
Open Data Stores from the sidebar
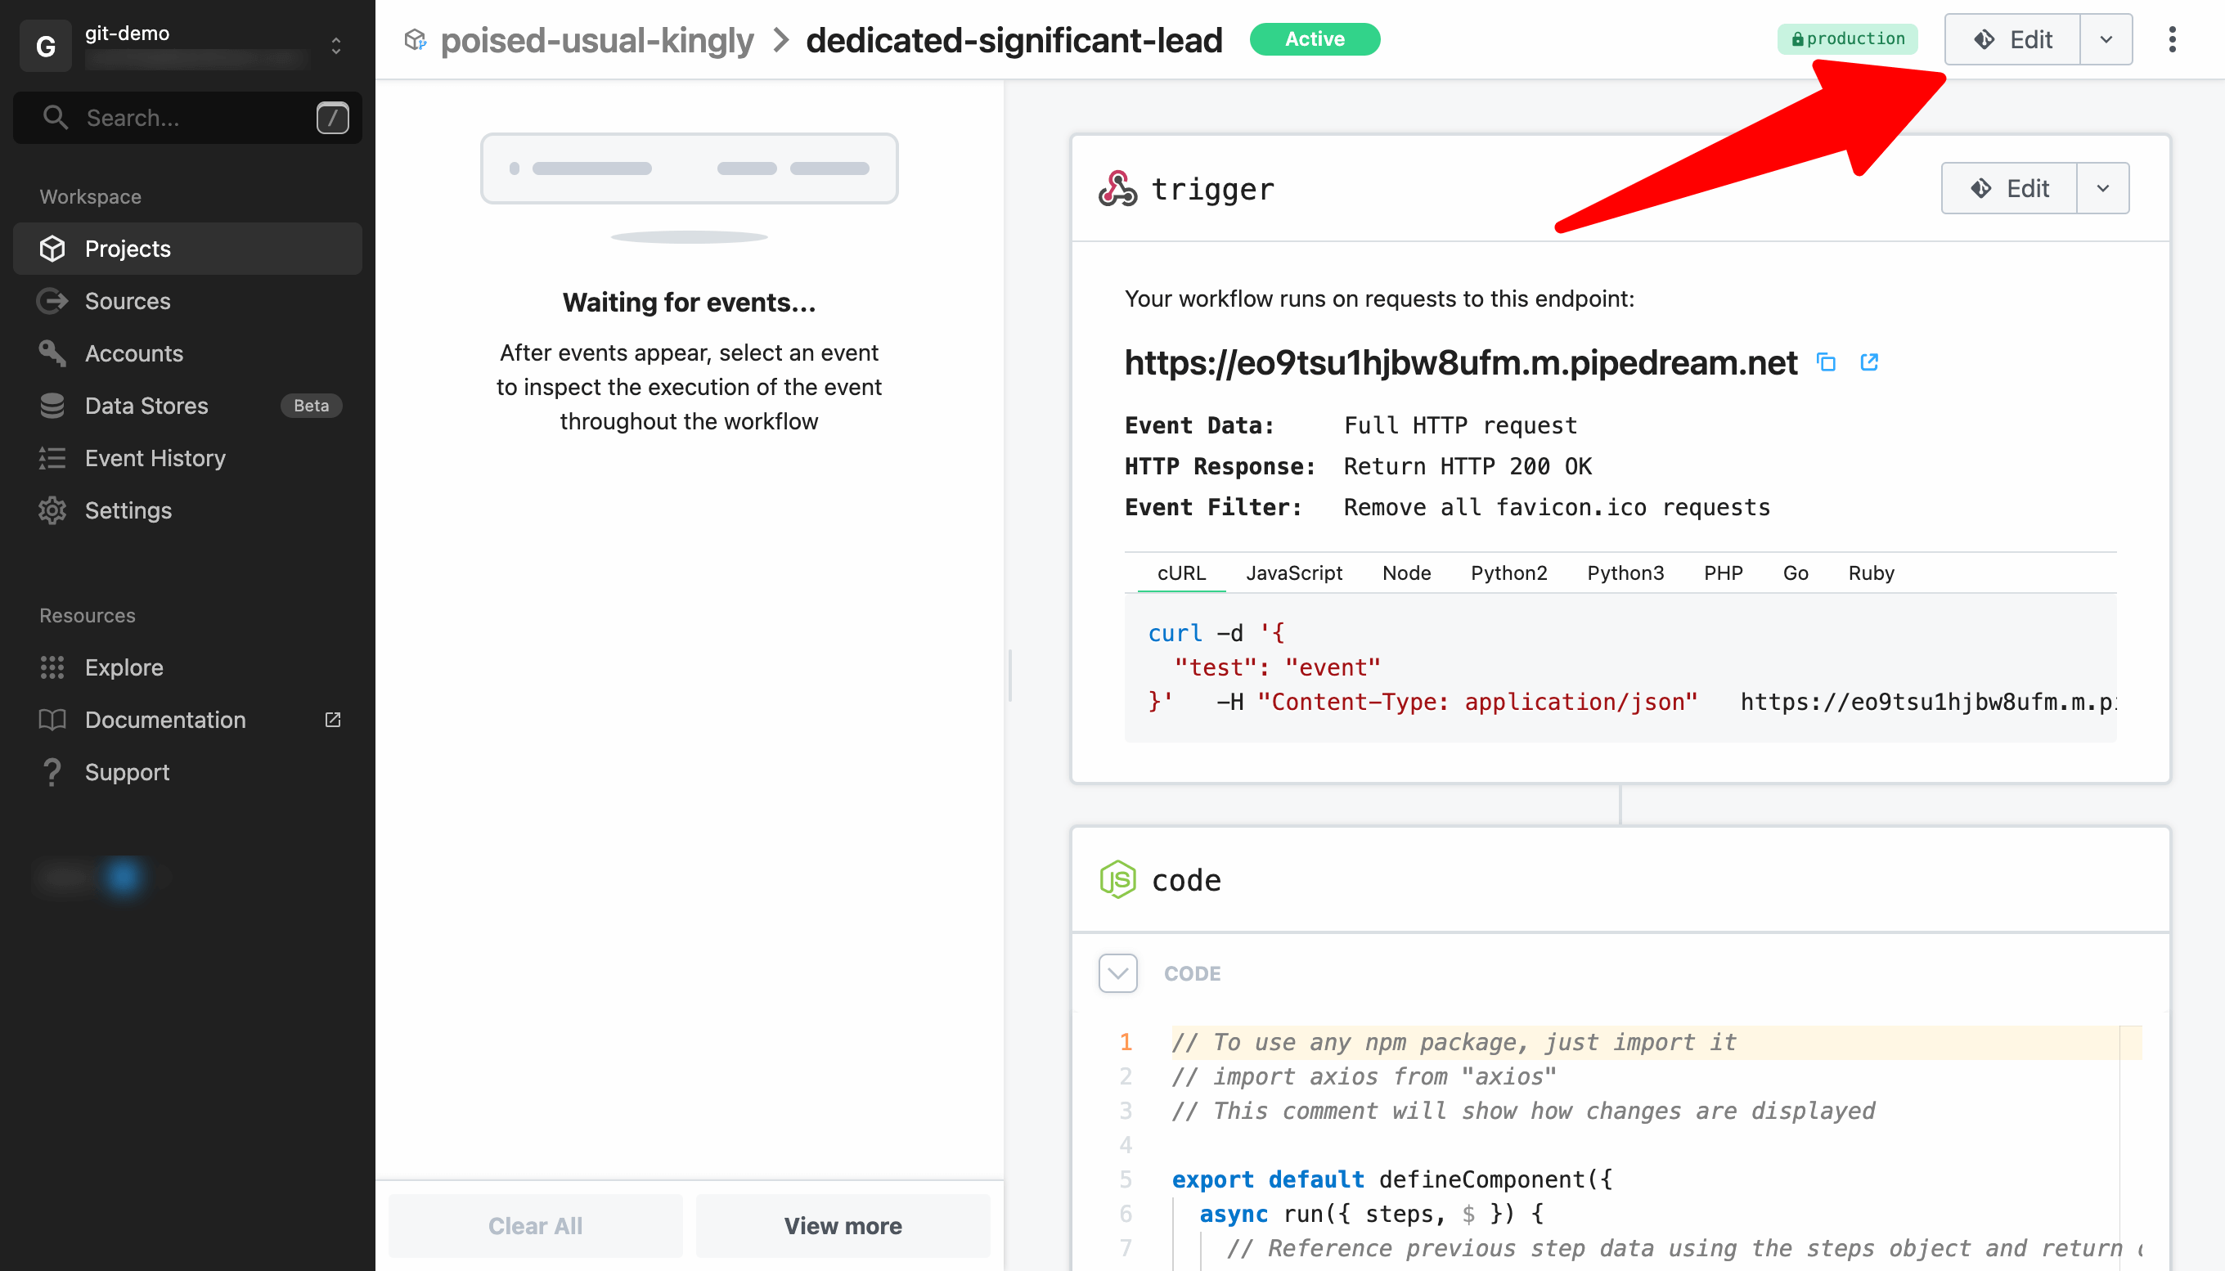pos(148,405)
